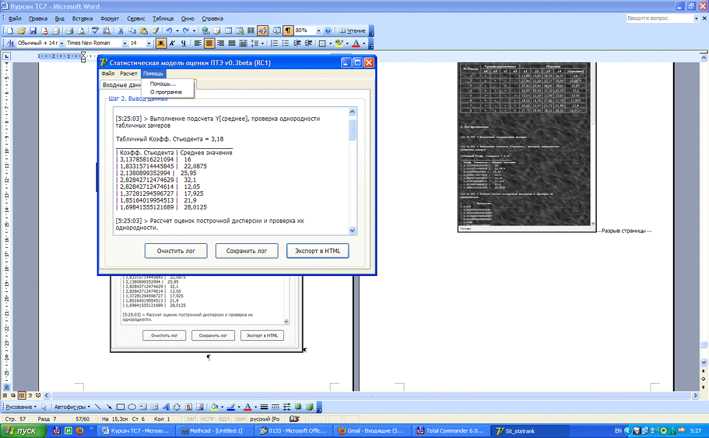Open the Расчет menu in the dialog
The image size is (709, 438).
tap(128, 73)
